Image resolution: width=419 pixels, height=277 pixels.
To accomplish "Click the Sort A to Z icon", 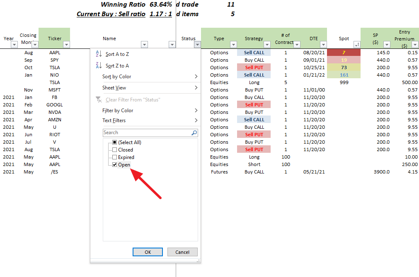I will (99, 54).
